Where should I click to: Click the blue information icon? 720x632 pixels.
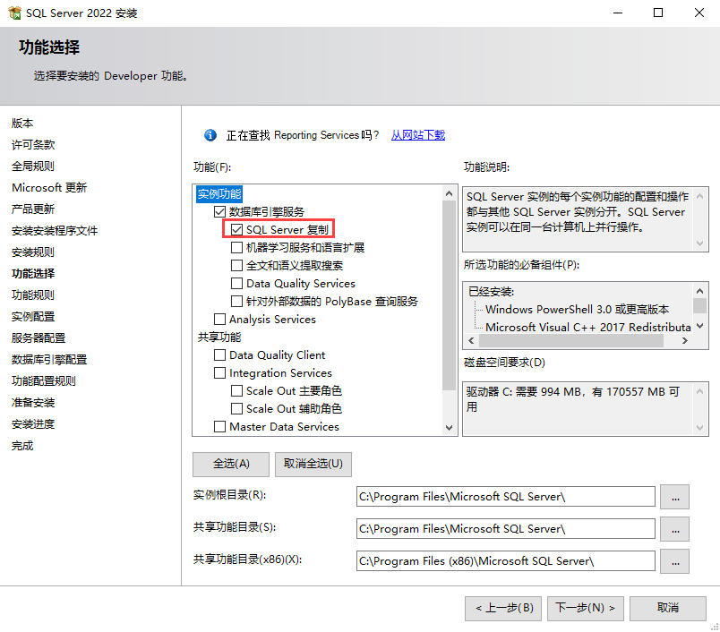click(210, 135)
